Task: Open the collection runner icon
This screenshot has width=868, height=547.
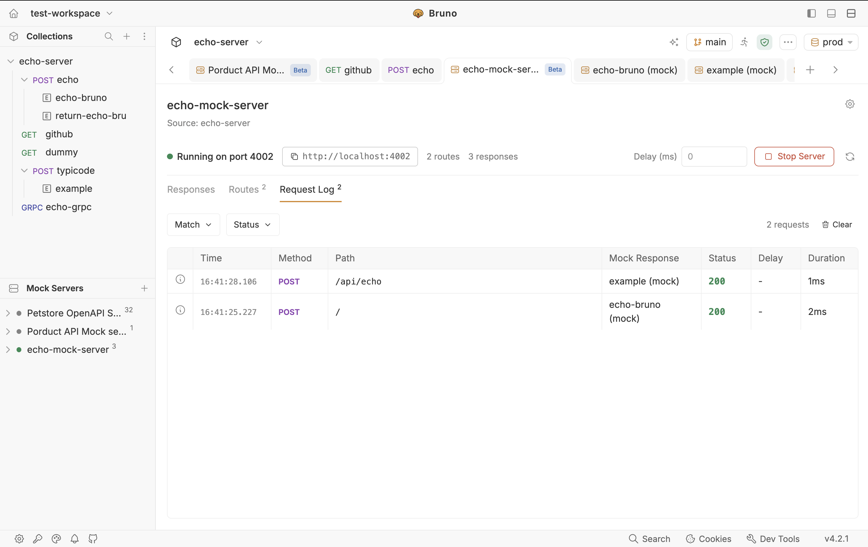Action: point(744,42)
